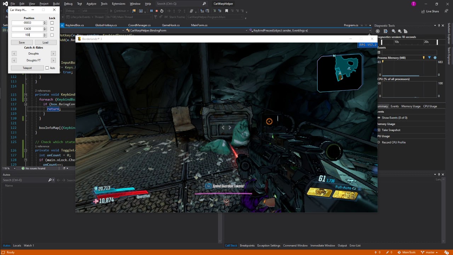
Task: Click Save in Car Warp Helper
Action: pos(22,42)
